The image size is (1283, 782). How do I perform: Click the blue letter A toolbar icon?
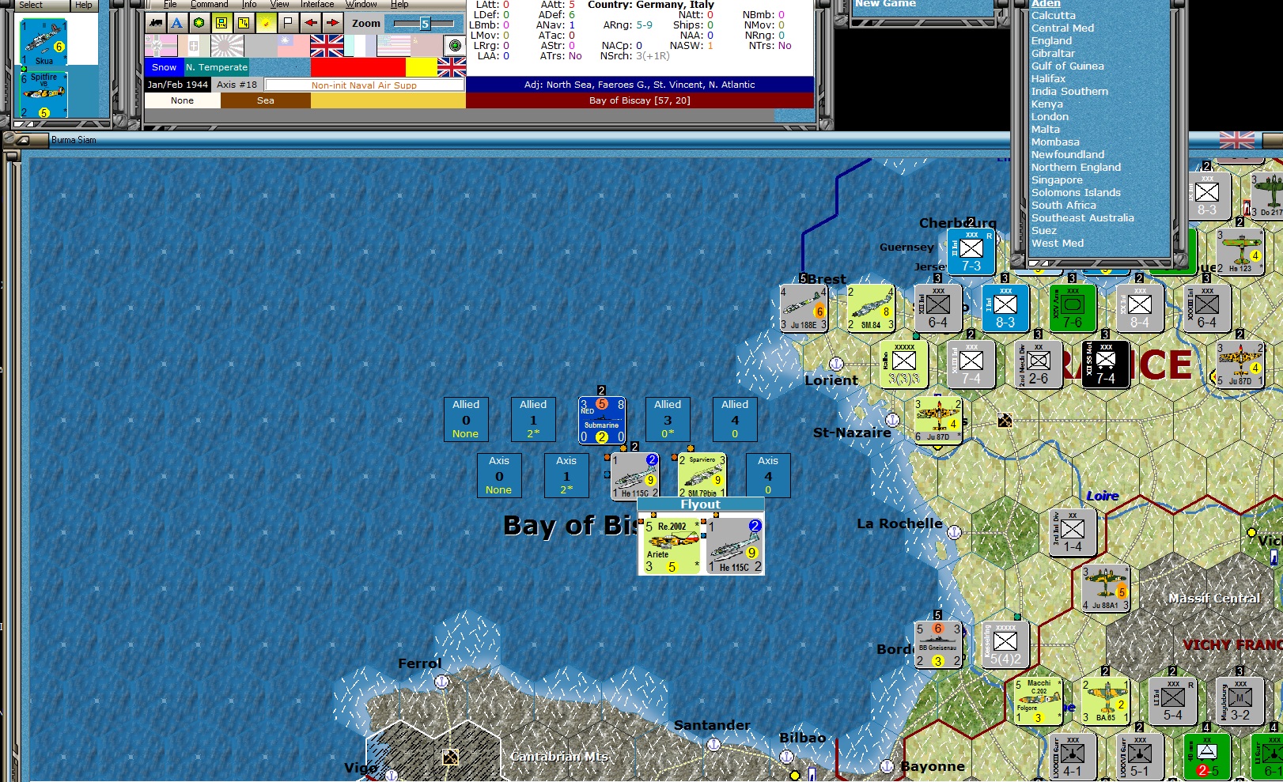click(177, 23)
